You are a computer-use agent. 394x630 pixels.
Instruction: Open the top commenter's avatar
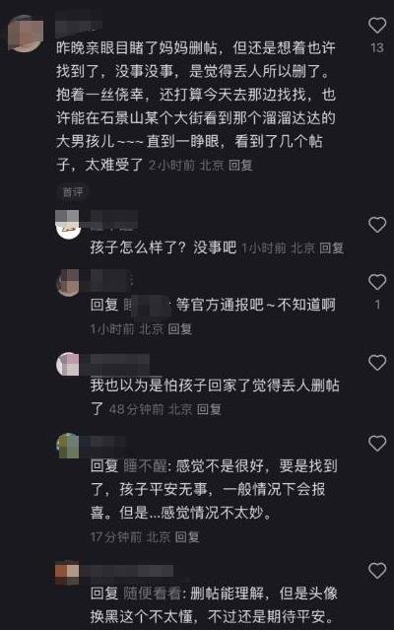[x=26, y=34]
